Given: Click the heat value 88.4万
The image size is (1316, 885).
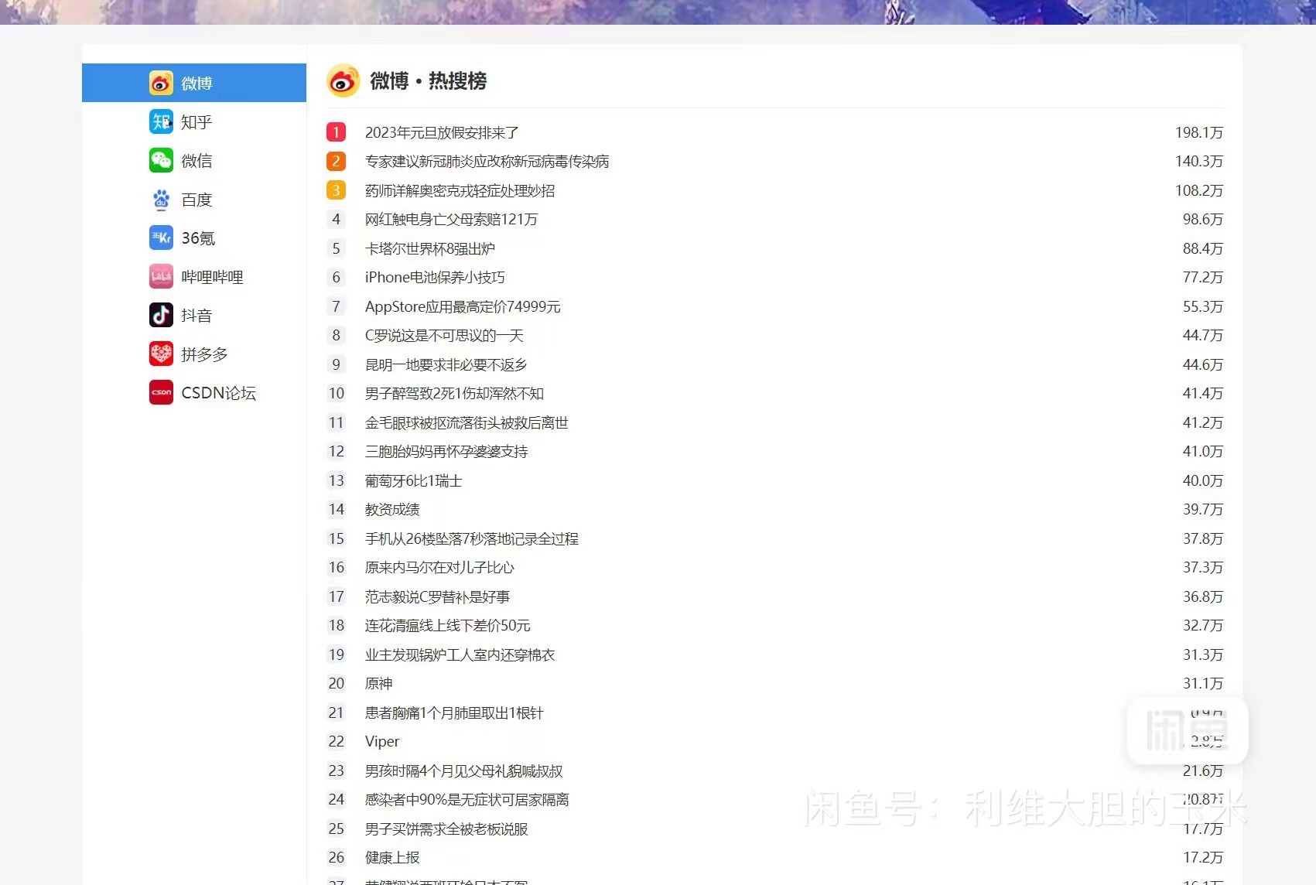Looking at the screenshot, I should coord(1203,248).
